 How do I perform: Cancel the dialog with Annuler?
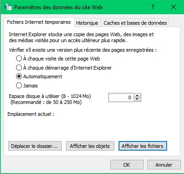click(164, 165)
